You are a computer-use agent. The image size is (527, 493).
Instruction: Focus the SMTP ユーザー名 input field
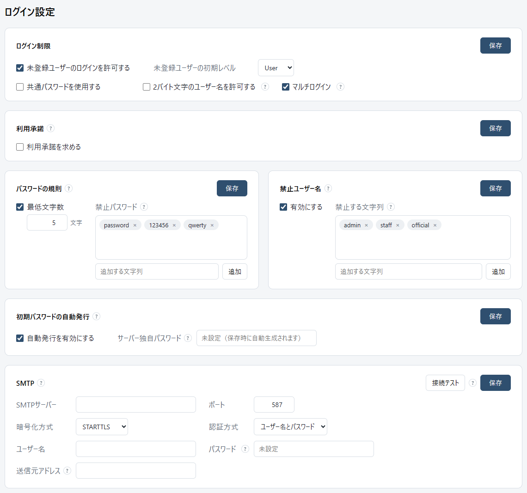[x=136, y=449]
